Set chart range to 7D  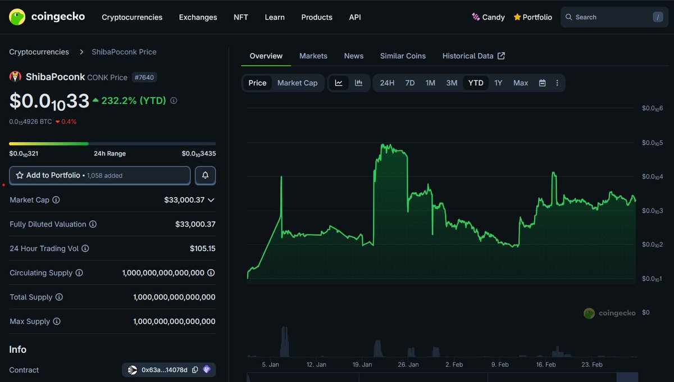pos(410,83)
